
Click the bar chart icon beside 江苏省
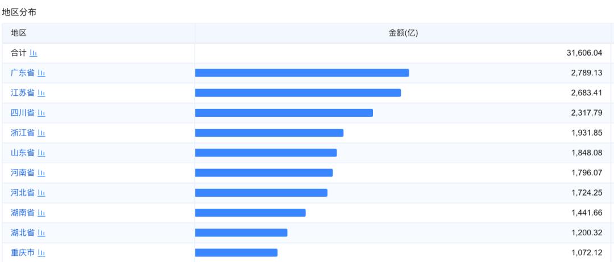click(x=42, y=93)
